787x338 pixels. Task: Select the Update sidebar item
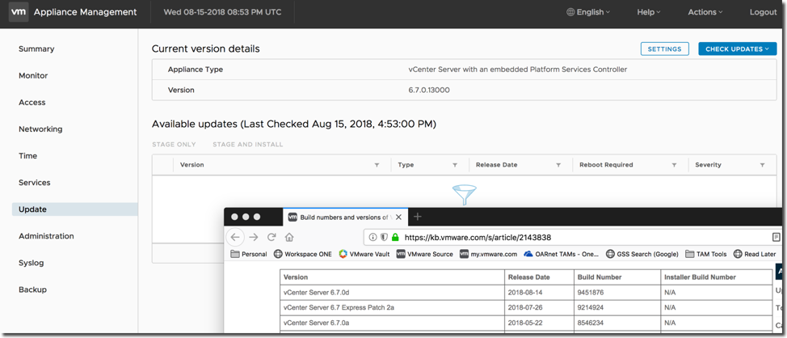[x=75, y=209]
